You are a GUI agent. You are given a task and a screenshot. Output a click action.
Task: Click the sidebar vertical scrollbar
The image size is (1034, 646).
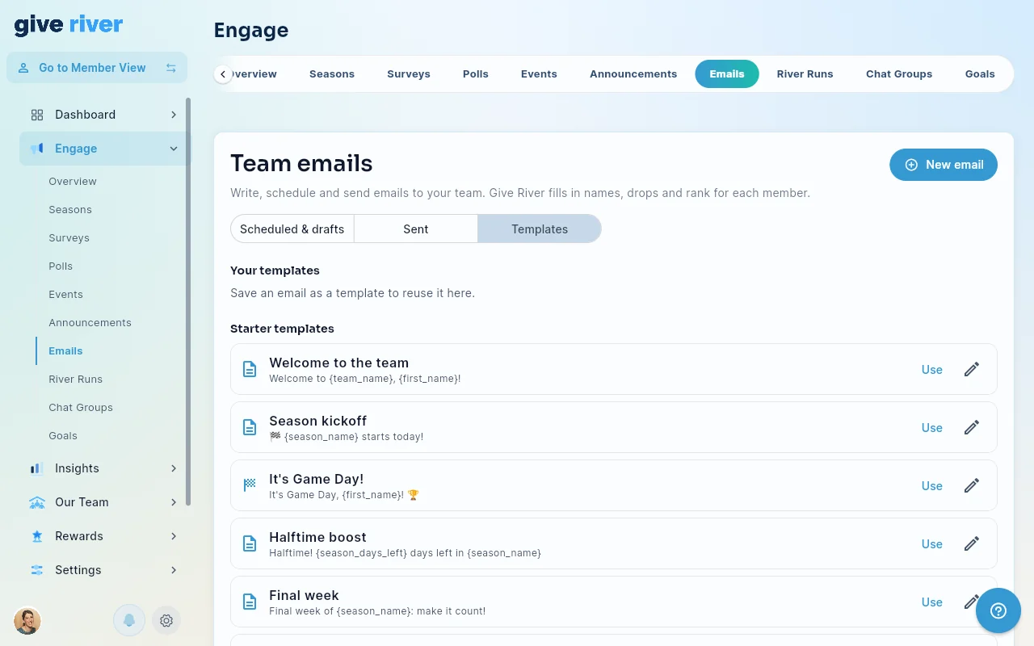(x=188, y=302)
